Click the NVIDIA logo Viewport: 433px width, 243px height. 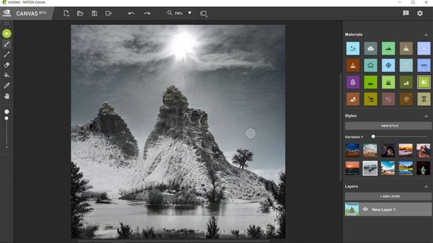point(7,13)
